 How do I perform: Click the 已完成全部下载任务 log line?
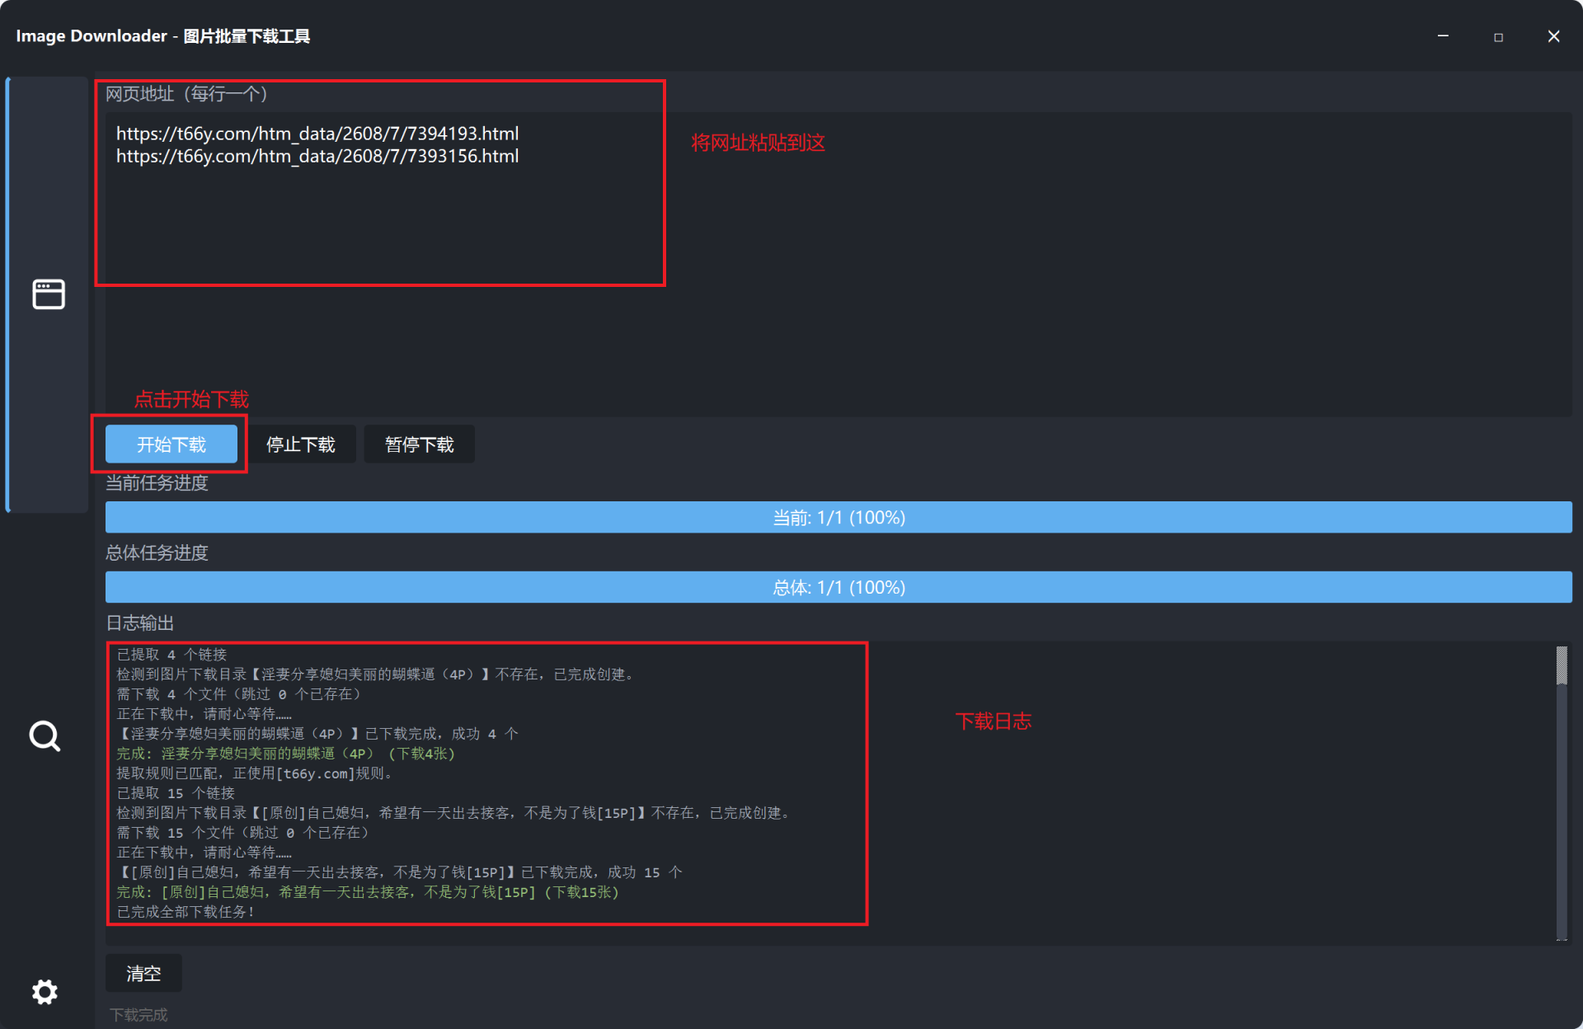pos(186,912)
